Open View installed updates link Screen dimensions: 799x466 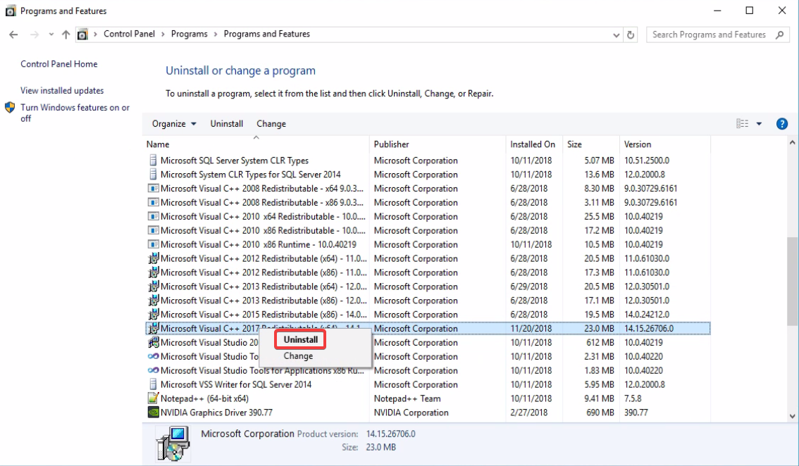coord(62,90)
